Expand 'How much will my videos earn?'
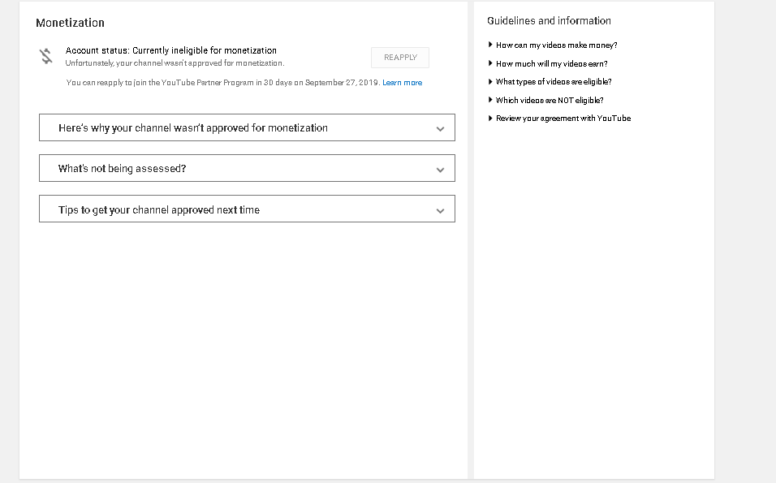Viewport: 776px width, 483px height. pyautogui.click(x=551, y=64)
